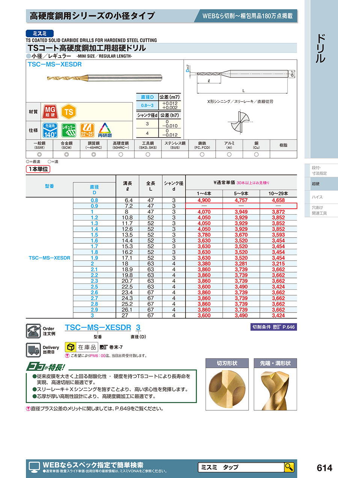Open the 切削条件 P.646 reference link
The height and width of the screenshot is (478, 338).
[273, 327]
